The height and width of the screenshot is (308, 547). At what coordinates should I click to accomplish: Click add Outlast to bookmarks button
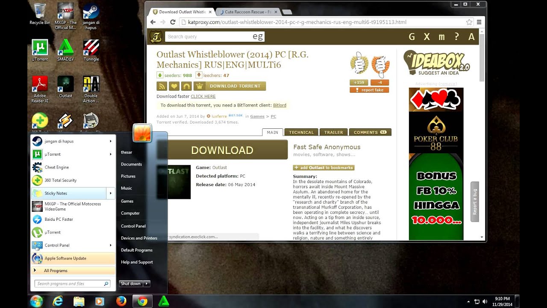pos(323,168)
